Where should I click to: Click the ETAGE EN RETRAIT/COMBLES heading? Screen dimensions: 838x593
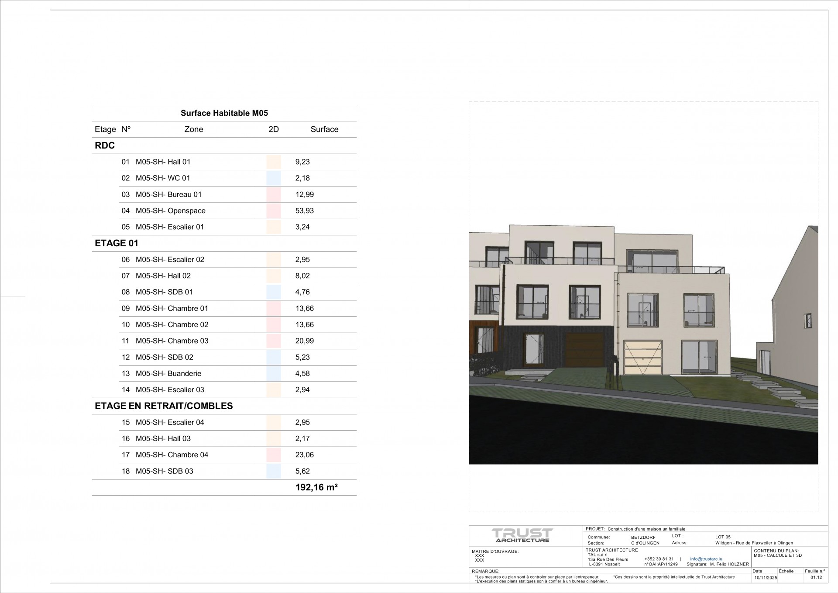pos(164,406)
